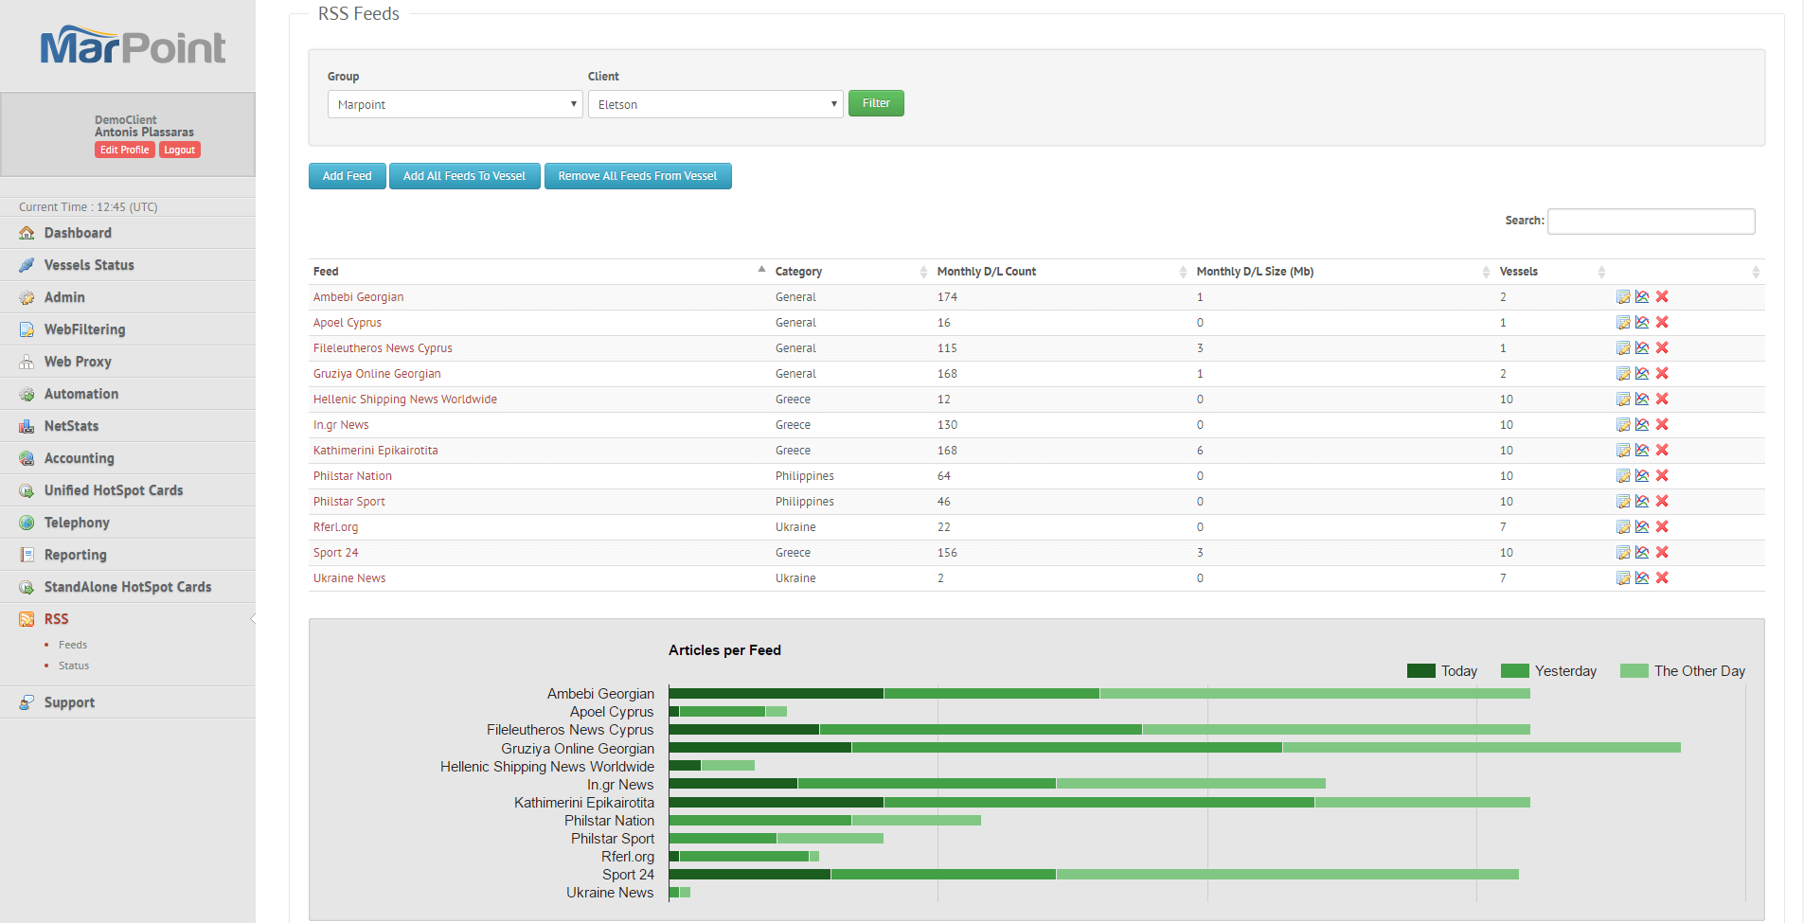The image size is (1804, 923).
Task: Click the red Edit Profile button
Action: pyautogui.click(x=124, y=150)
